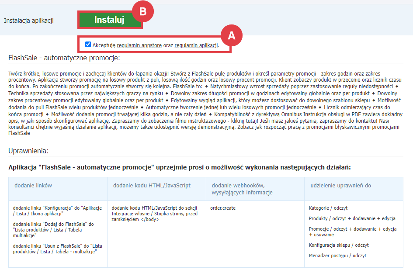The width and height of the screenshot is (413, 273).
Task: Click the Produkty permission entry
Action: point(352,218)
